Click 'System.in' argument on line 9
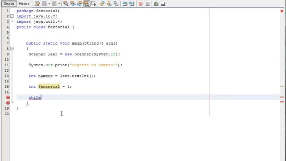The image size is (286, 161). tap(105, 54)
